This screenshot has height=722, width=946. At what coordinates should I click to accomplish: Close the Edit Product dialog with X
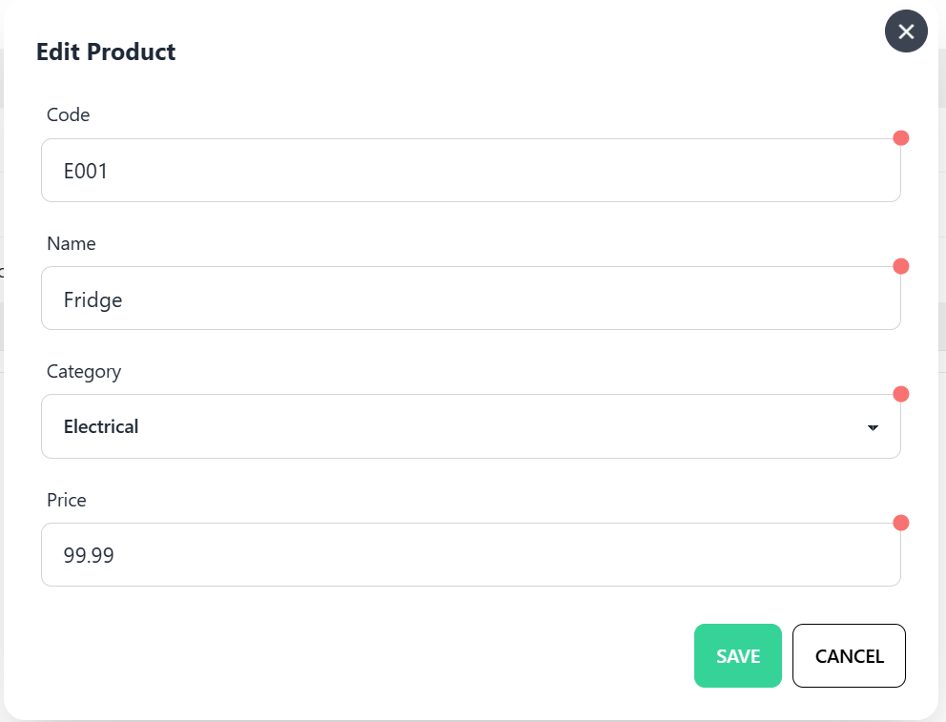coord(906,31)
